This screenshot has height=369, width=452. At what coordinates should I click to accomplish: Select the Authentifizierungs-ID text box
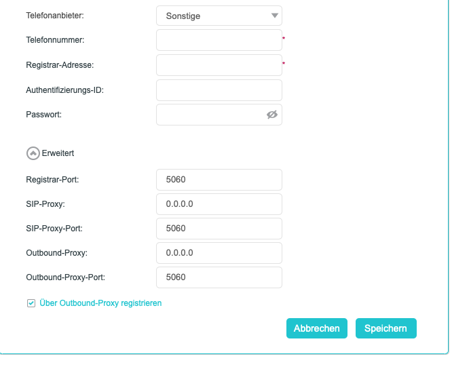[219, 90]
